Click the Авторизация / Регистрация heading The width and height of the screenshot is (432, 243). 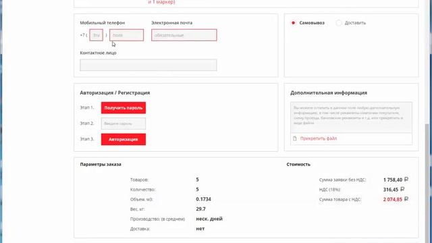pos(115,93)
